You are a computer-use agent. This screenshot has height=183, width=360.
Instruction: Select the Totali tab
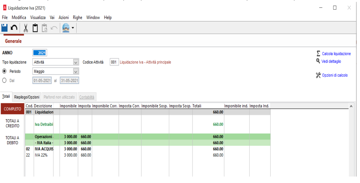click(x=6, y=96)
